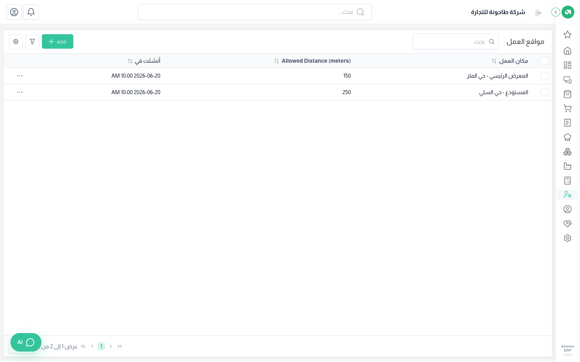Select page 1 in pagination

click(x=101, y=346)
